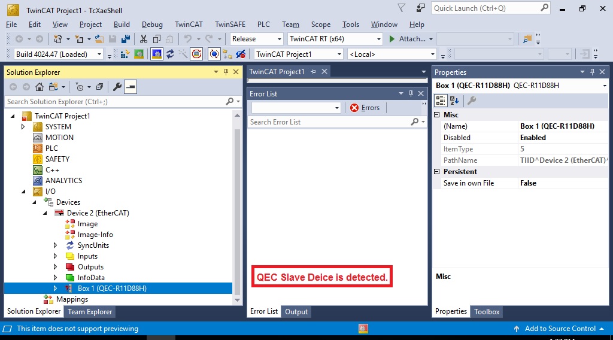This screenshot has width=613, height=340.
Task: Click the Solution Explorer Properties wrench icon
Action: click(x=117, y=87)
